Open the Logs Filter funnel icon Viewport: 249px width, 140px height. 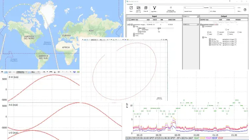154,8
